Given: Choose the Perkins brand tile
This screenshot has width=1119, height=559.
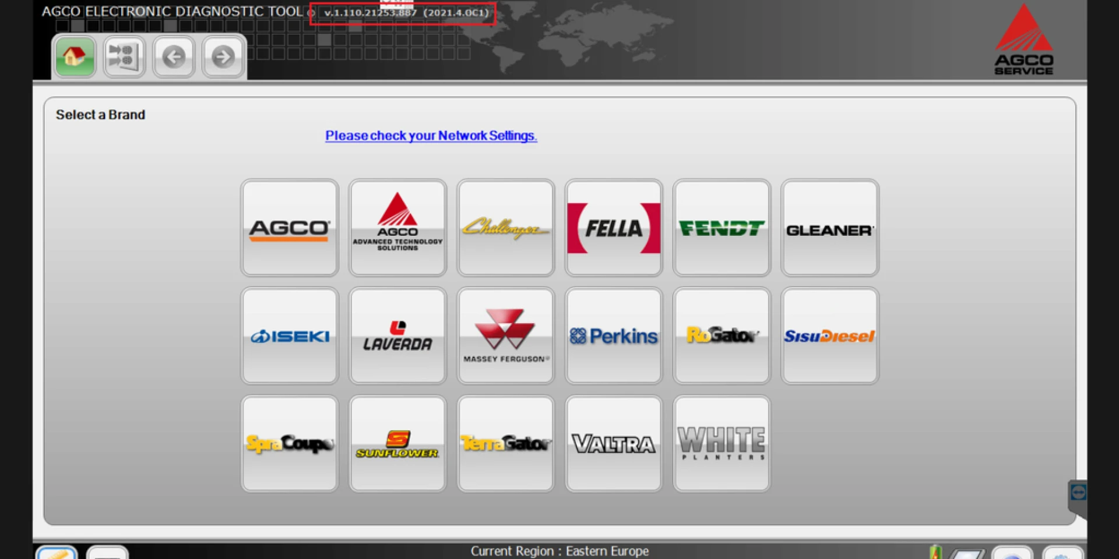Looking at the screenshot, I should click(x=614, y=336).
